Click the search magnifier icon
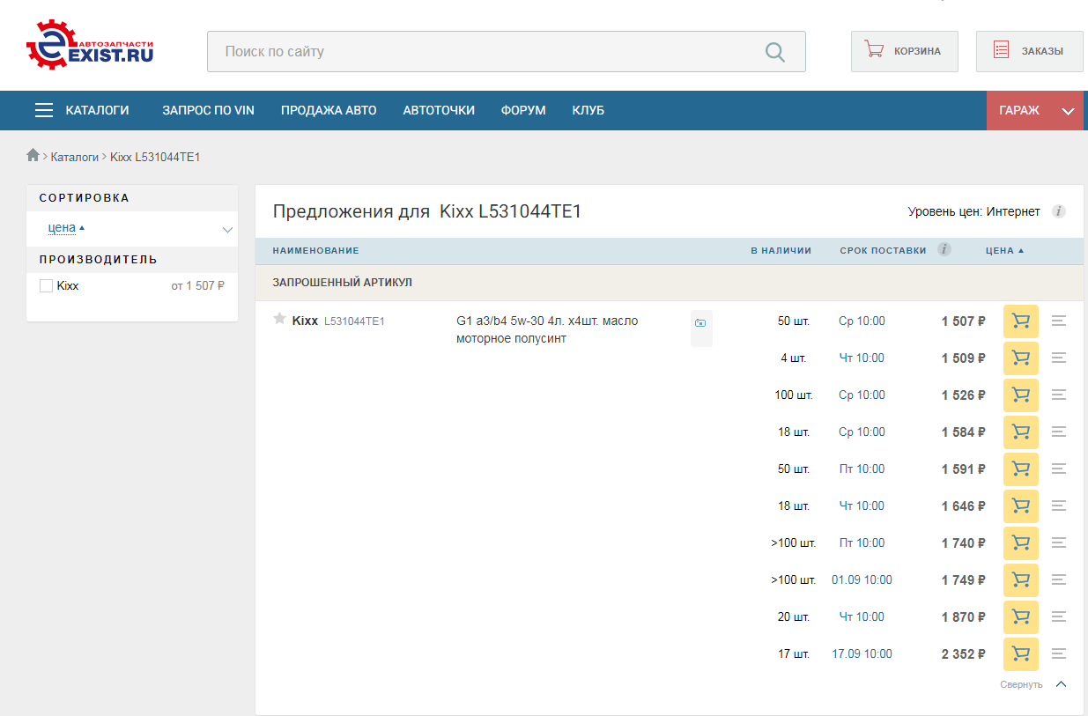 [775, 52]
